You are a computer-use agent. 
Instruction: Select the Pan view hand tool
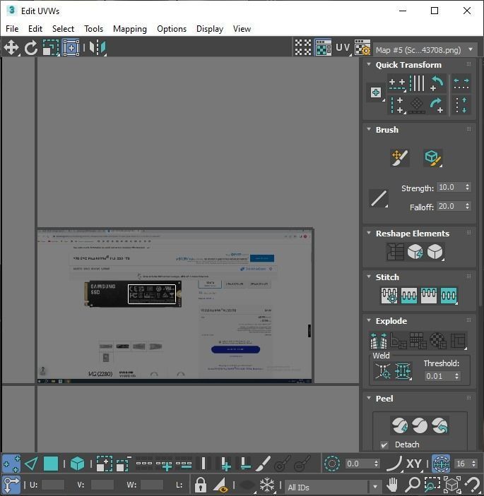pyautogui.click(x=392, y=484)
